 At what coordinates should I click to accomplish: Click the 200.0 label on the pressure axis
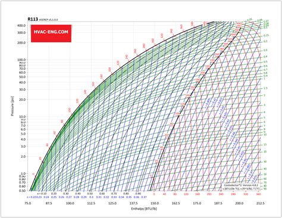click(x=21, y=43)
